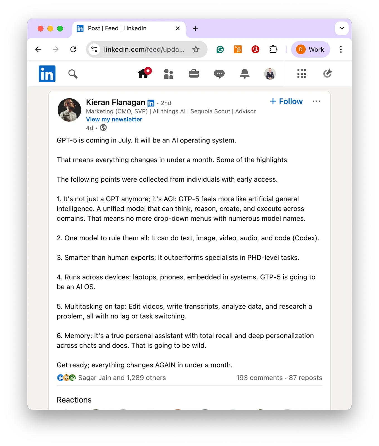This screenshot has width=379, height=446.
Task: Close the LinkedIn tab
Action: [178, 28]
